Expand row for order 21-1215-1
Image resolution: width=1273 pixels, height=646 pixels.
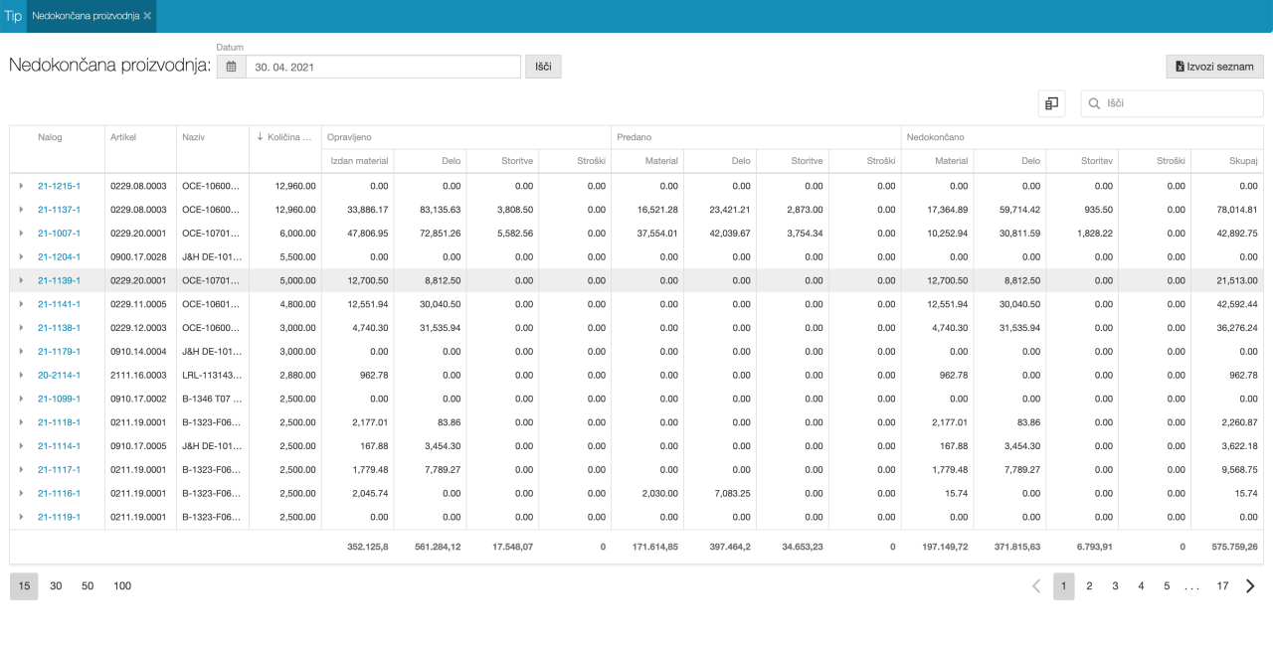(x=21, y=186)
